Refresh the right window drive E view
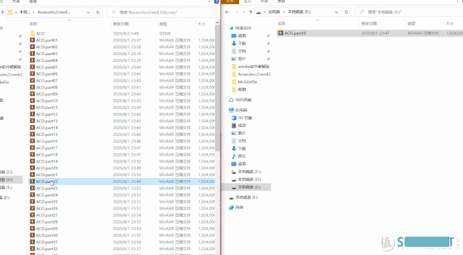This screenshot has width=463, height=255. (x=346, y=12)
